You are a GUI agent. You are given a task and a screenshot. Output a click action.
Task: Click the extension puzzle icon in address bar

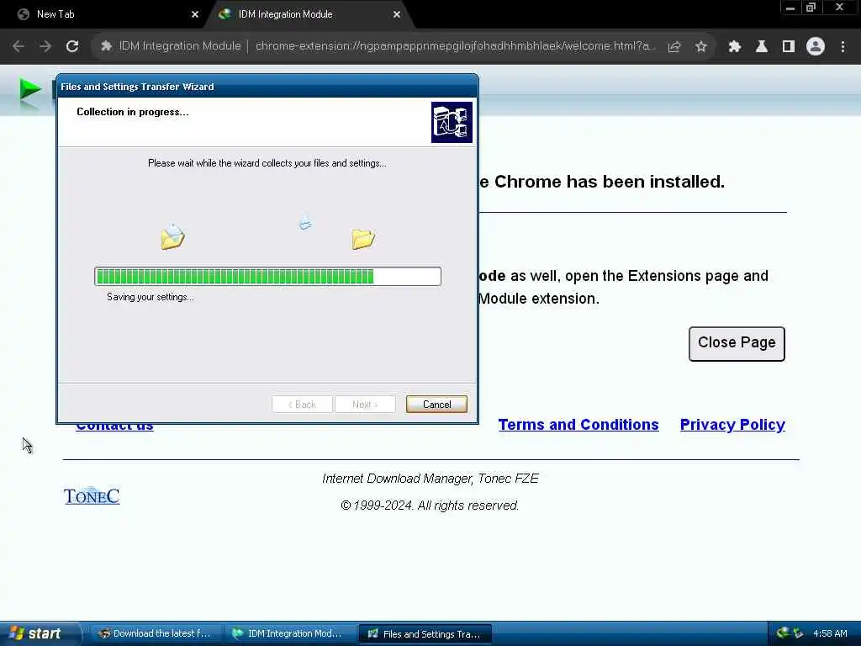coord(106,46)
